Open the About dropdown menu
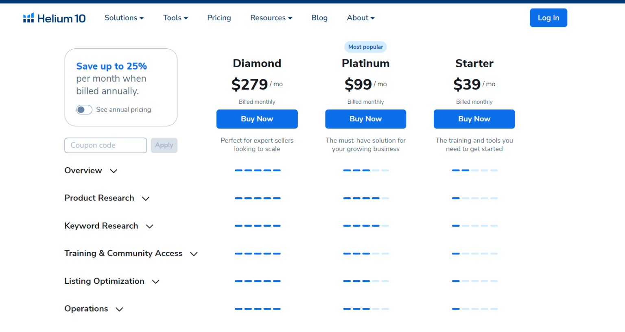The height and width of the screenshot is (332, 625). click(x=361, y=17)
